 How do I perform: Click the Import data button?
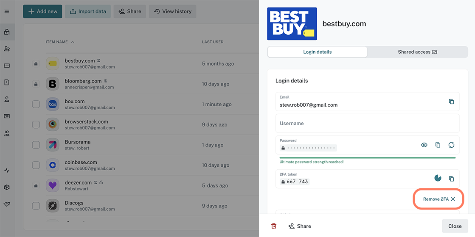pos(88,11)
